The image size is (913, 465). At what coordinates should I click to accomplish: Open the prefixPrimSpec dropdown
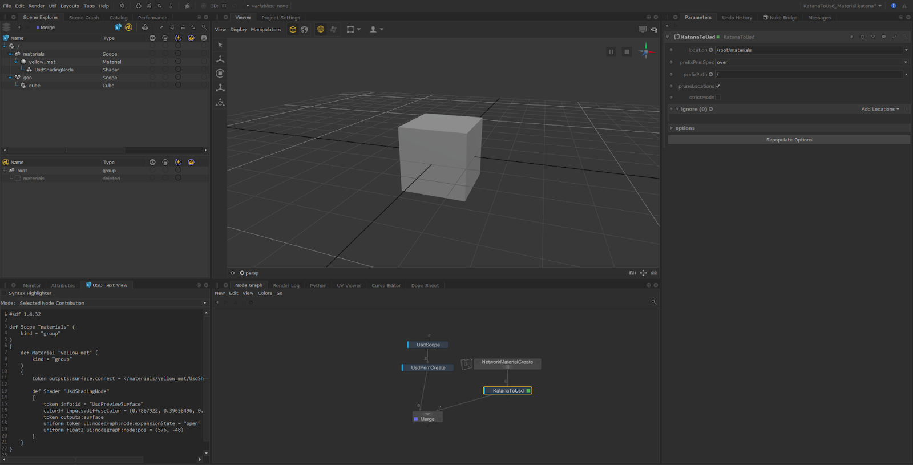[x=810, y=63]
